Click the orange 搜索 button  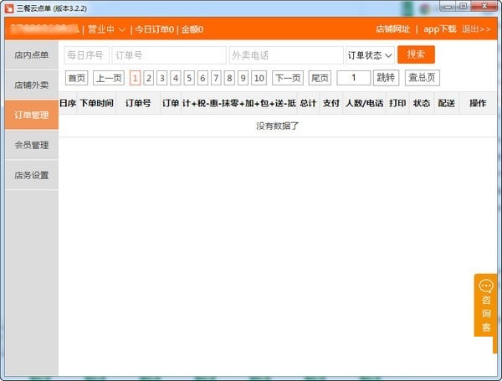416,54
